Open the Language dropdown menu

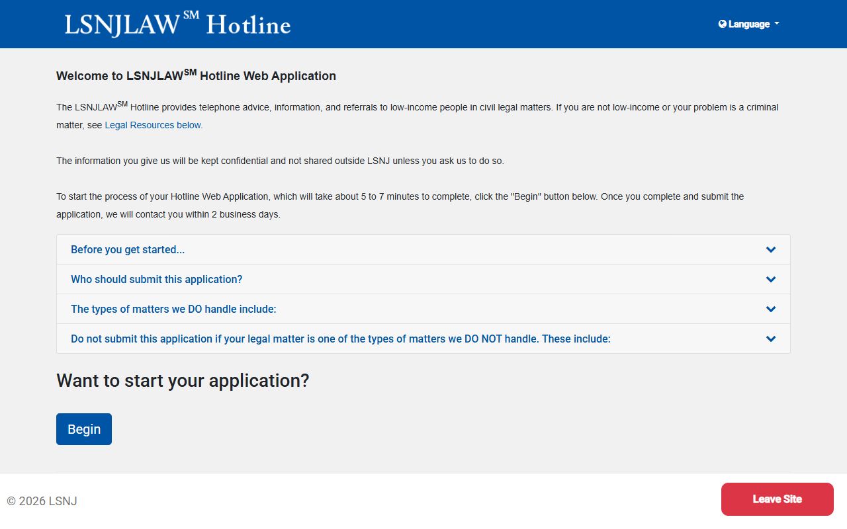click(x=748, y=24)
